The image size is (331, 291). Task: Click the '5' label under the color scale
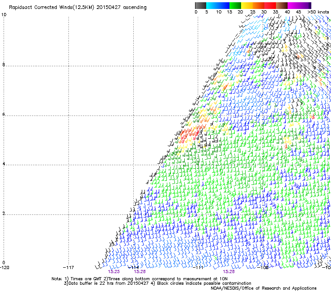(207, 12)
